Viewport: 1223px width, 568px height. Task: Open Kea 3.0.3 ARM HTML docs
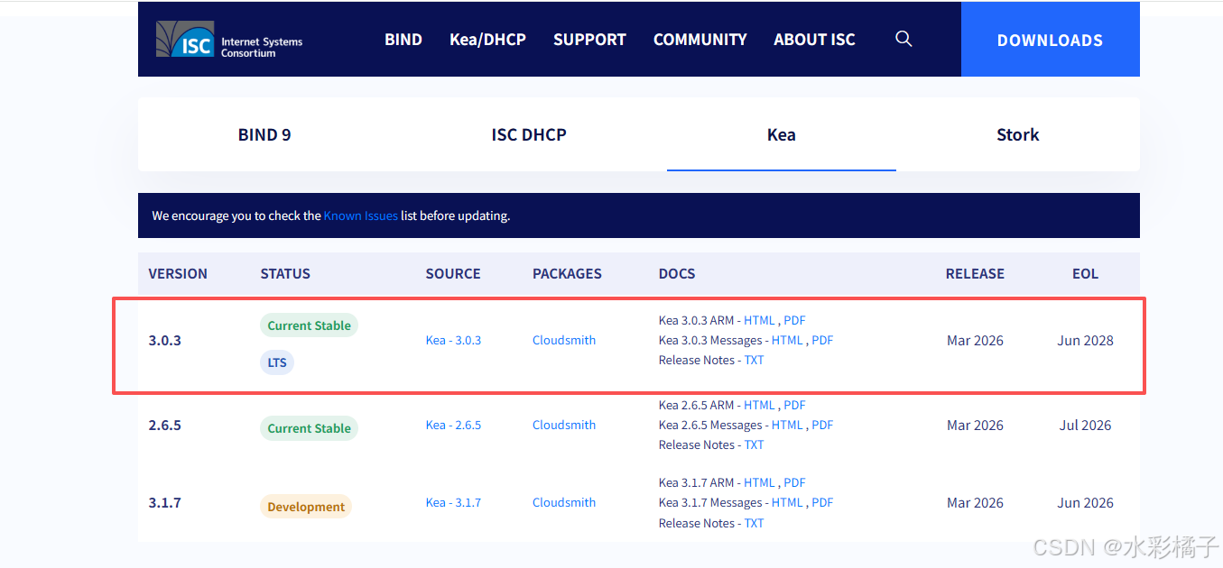[759, 320]
